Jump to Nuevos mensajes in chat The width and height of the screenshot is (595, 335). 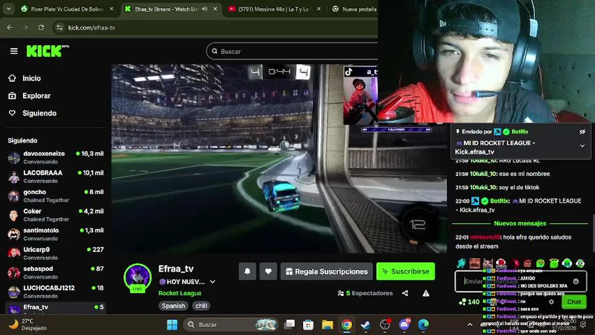tap(520, 223)
